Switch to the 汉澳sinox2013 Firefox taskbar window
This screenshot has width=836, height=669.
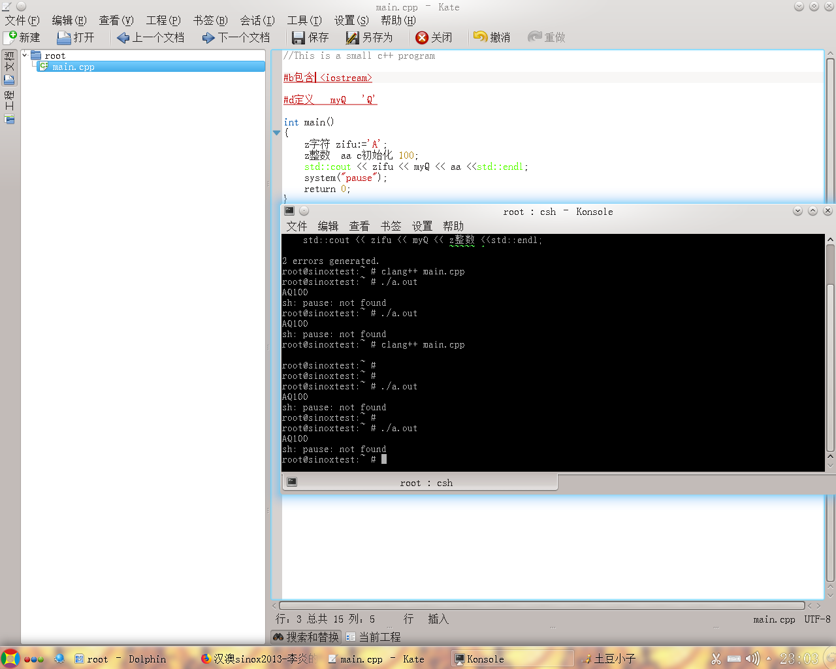(257, 659)
